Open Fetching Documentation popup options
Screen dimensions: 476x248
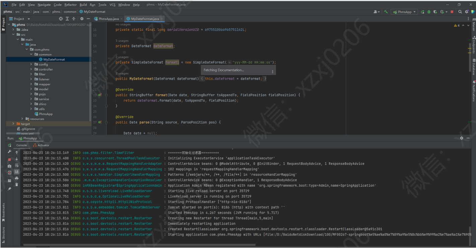pyautogui.click(x=272, y=71)
